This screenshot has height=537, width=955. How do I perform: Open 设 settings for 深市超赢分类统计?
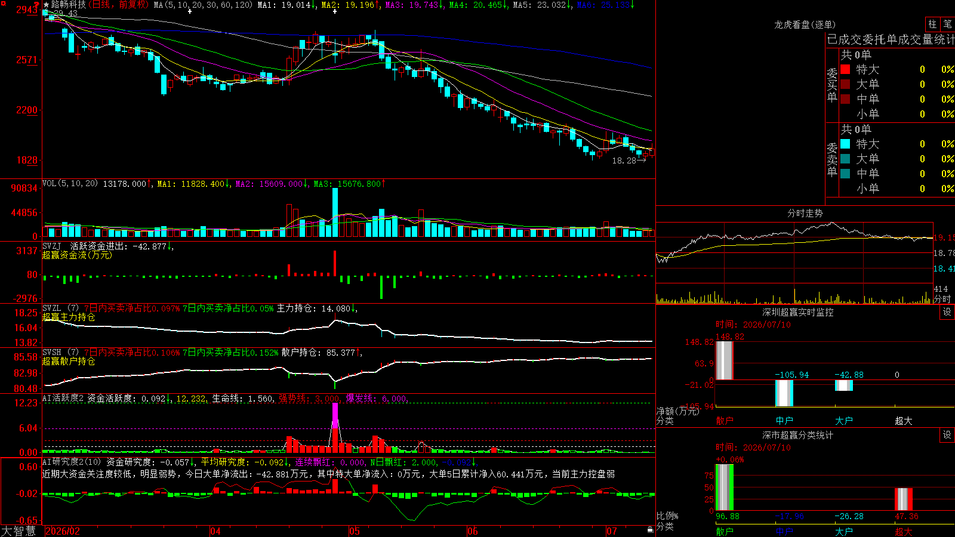(947, 435)
